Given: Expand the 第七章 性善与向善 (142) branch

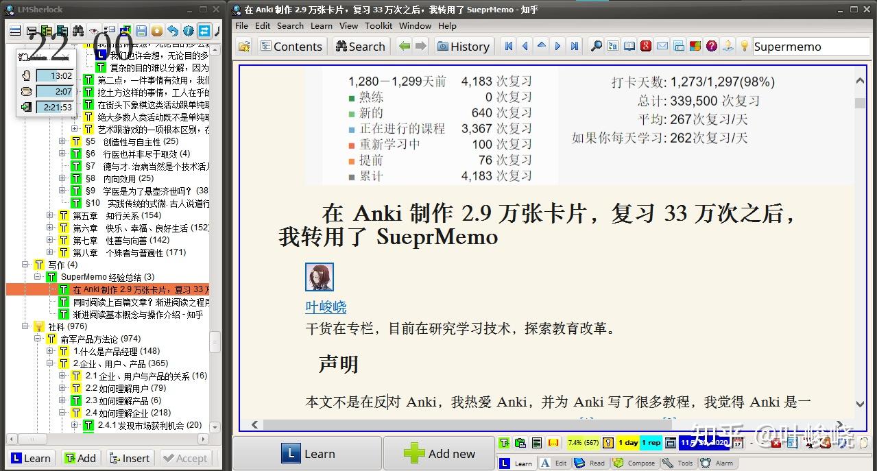Looking at the screenshot, I should tap(50, 240).
